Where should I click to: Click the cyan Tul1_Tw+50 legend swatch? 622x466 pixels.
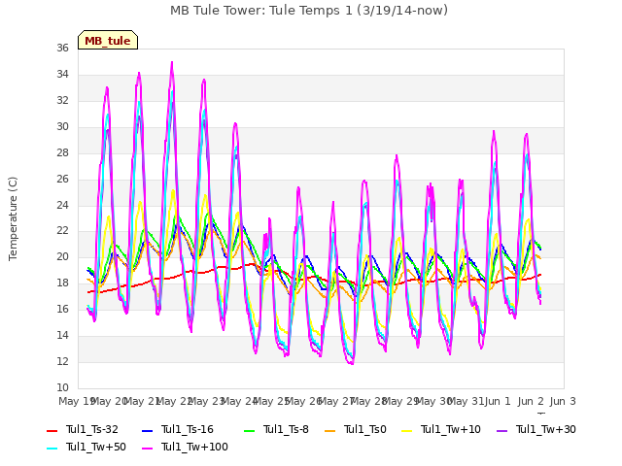[52, 448]
